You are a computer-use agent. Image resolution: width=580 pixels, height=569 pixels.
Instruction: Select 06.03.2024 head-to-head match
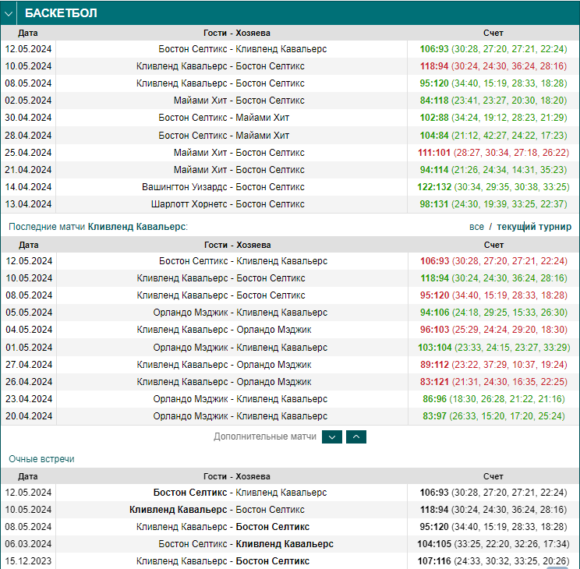[x=246, y=544]
